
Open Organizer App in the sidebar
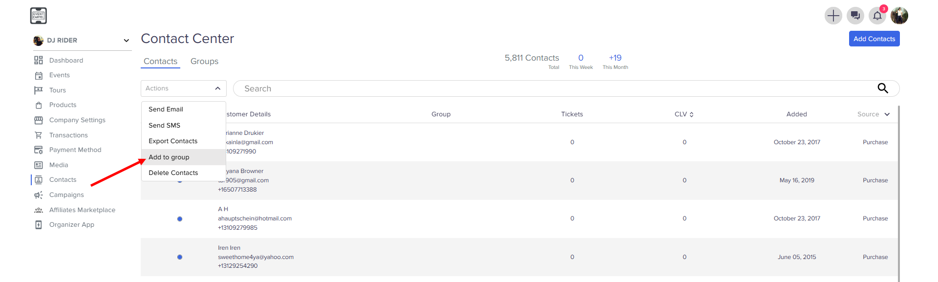tap(72, 225)
